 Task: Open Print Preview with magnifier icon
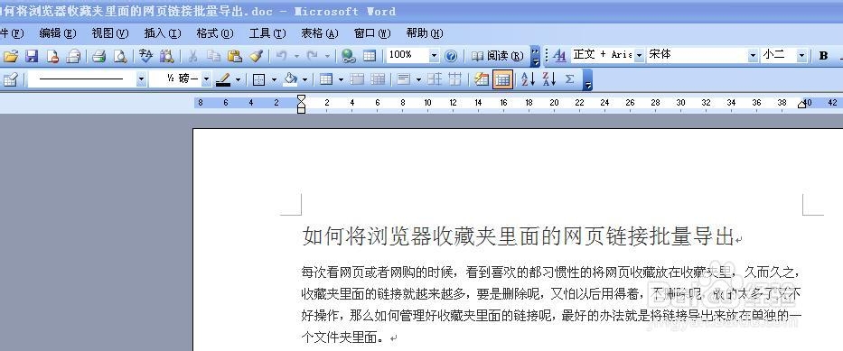click(119, 55)
